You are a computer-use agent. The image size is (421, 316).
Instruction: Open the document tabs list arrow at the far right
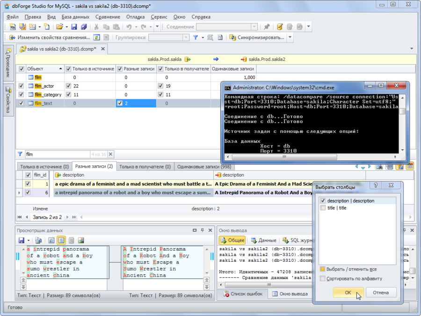click(x=412, y=49)
